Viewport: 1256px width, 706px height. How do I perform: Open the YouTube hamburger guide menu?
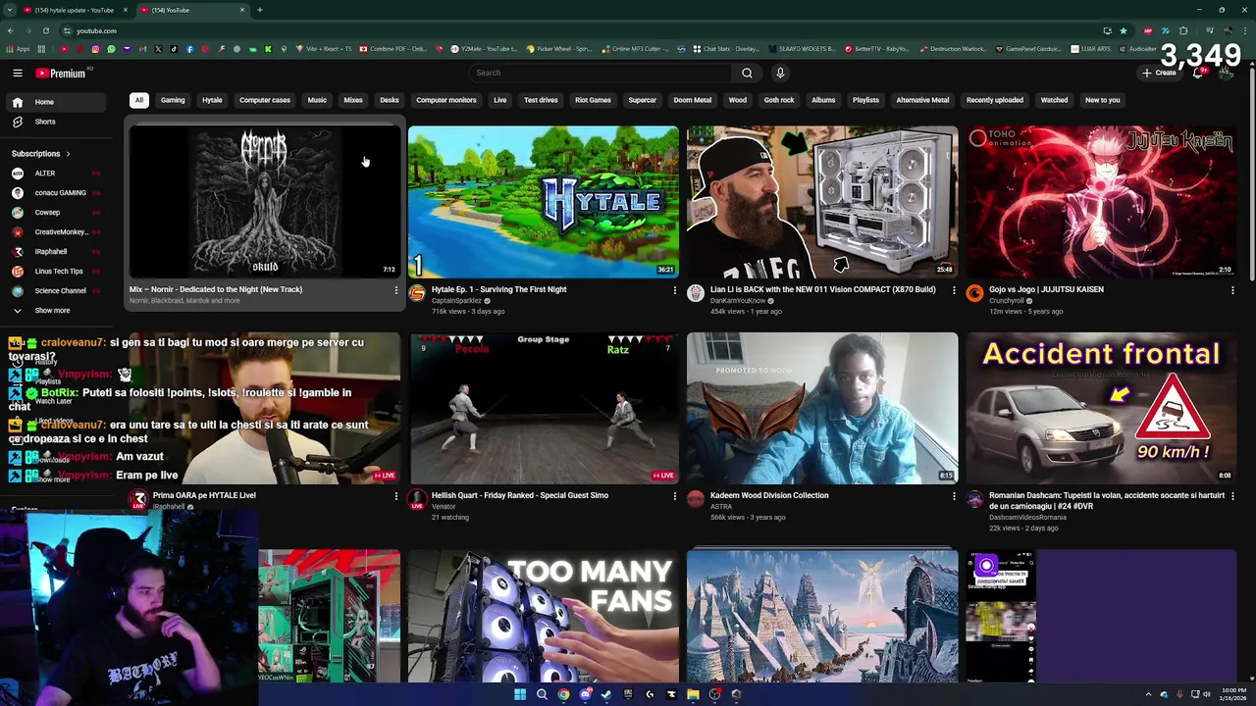pyautogui.click(x=18, y=73)
